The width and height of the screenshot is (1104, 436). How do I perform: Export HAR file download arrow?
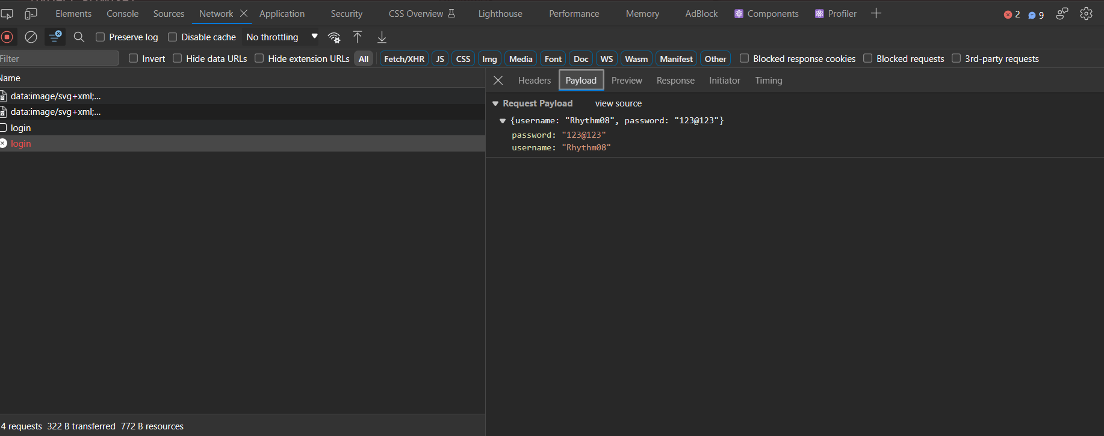pyautogui.click(x=382, y=37)
